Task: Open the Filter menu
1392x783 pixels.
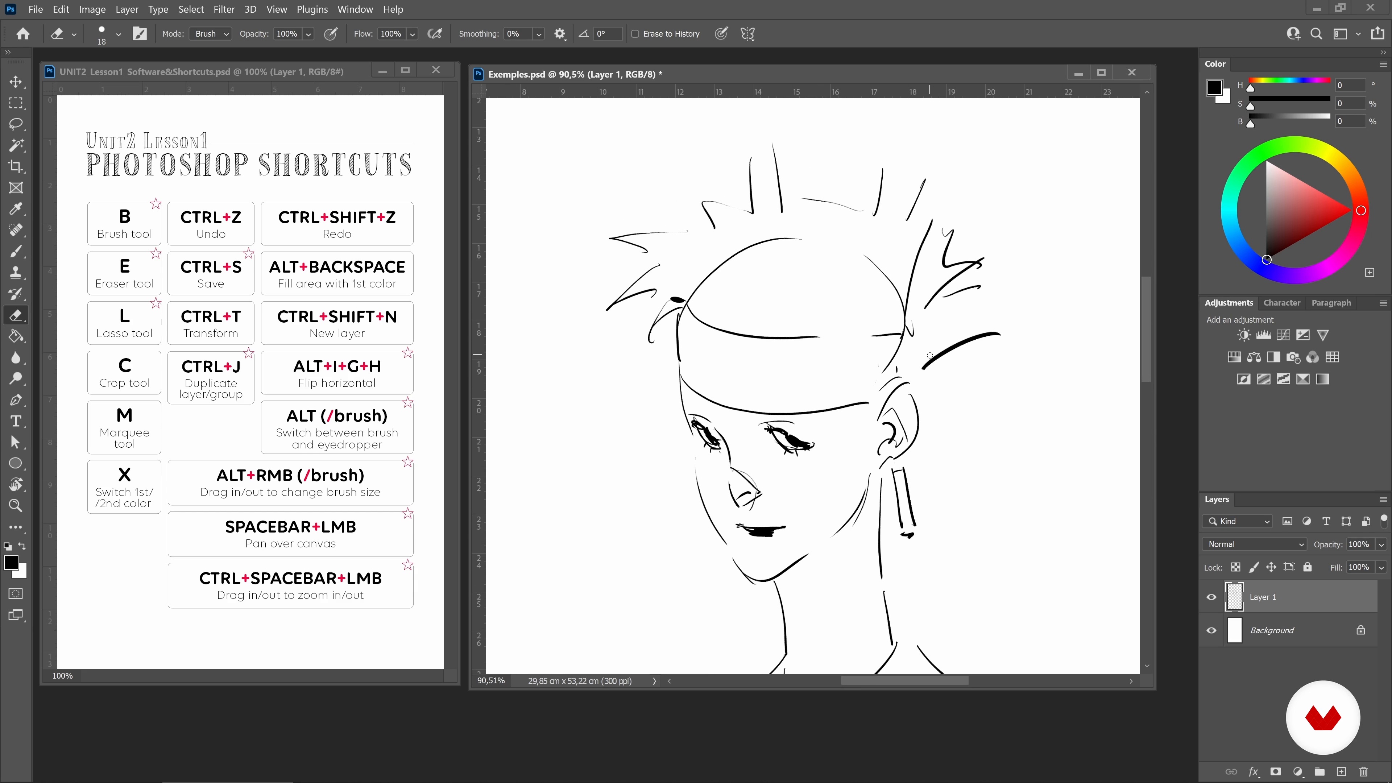Action: (224, 9)
